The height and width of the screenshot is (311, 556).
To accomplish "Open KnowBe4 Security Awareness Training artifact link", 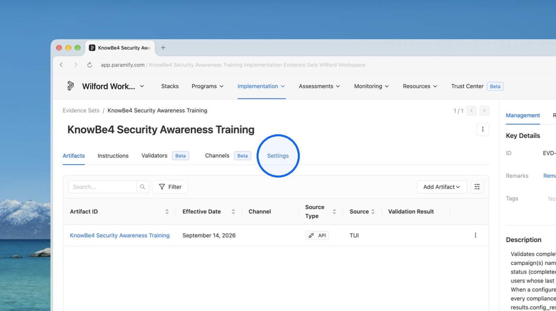I will 120,235.
